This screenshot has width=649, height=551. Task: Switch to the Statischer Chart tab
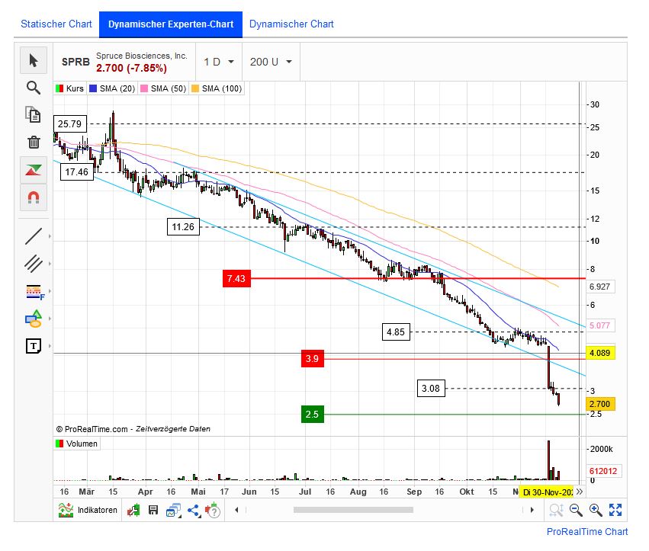click(x=56, y=24)
